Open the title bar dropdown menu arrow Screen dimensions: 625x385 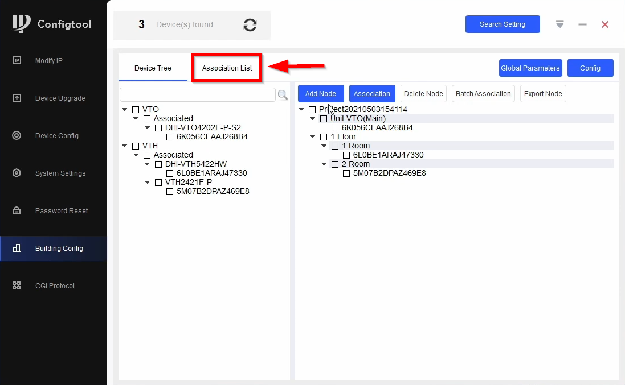(x=560, y=24)
